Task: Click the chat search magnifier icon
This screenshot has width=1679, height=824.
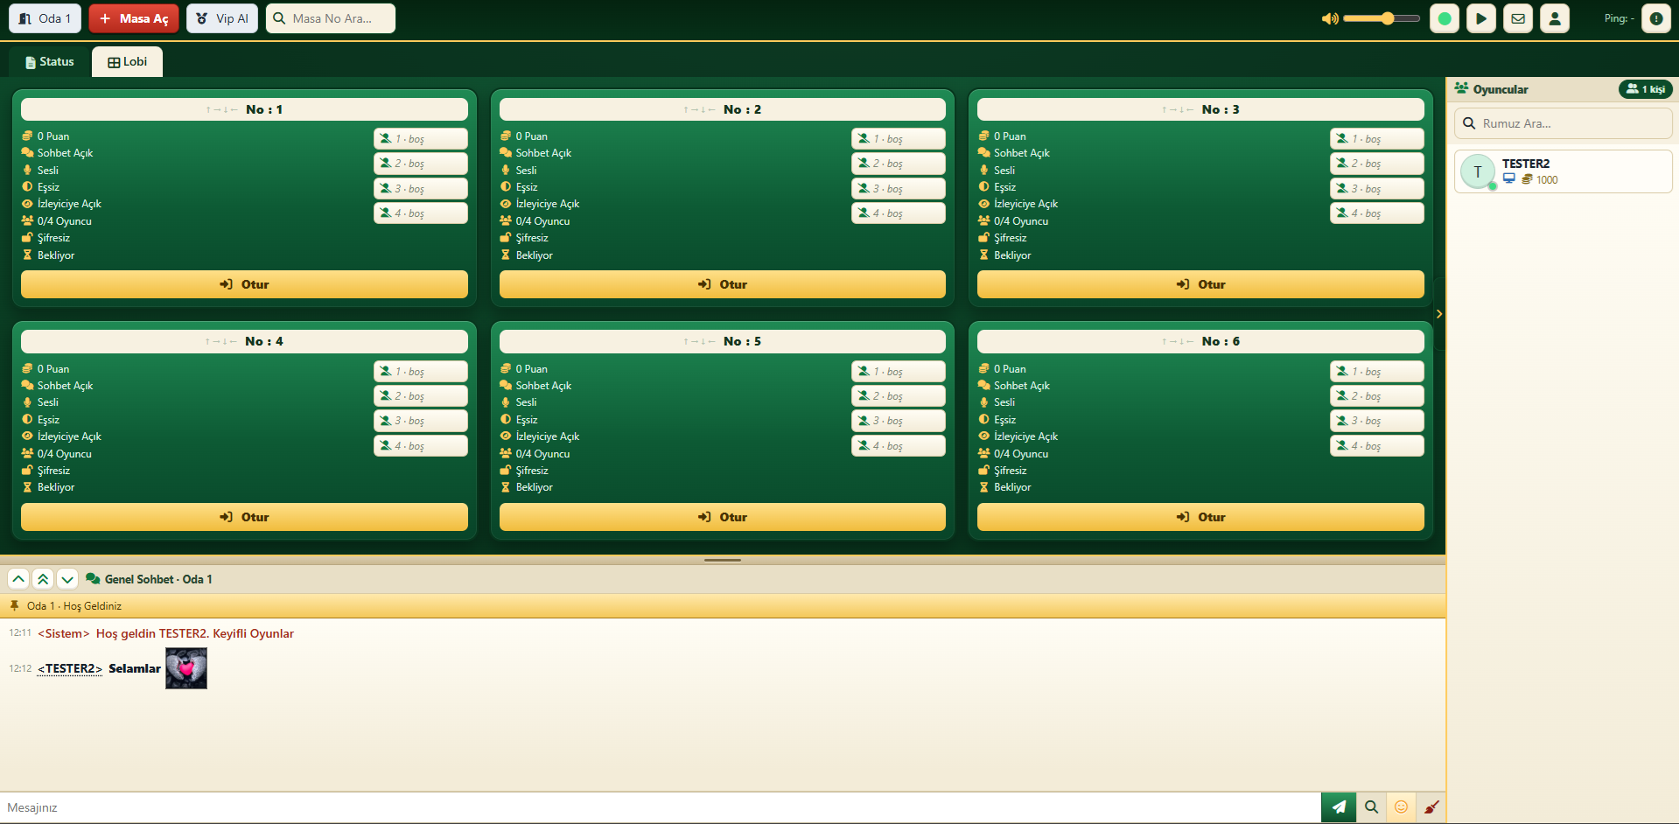Action: click(1372, 807)
